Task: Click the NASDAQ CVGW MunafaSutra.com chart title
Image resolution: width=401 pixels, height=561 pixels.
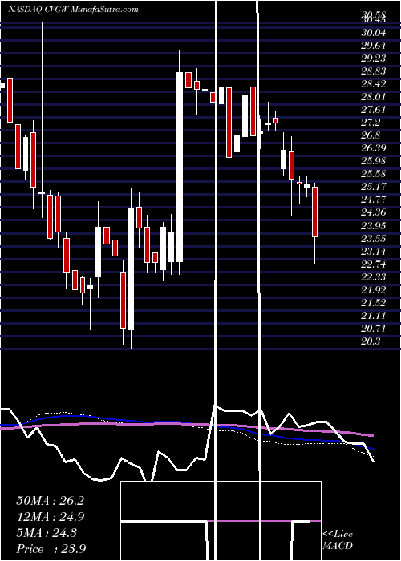Action: (x=73, y=10)
